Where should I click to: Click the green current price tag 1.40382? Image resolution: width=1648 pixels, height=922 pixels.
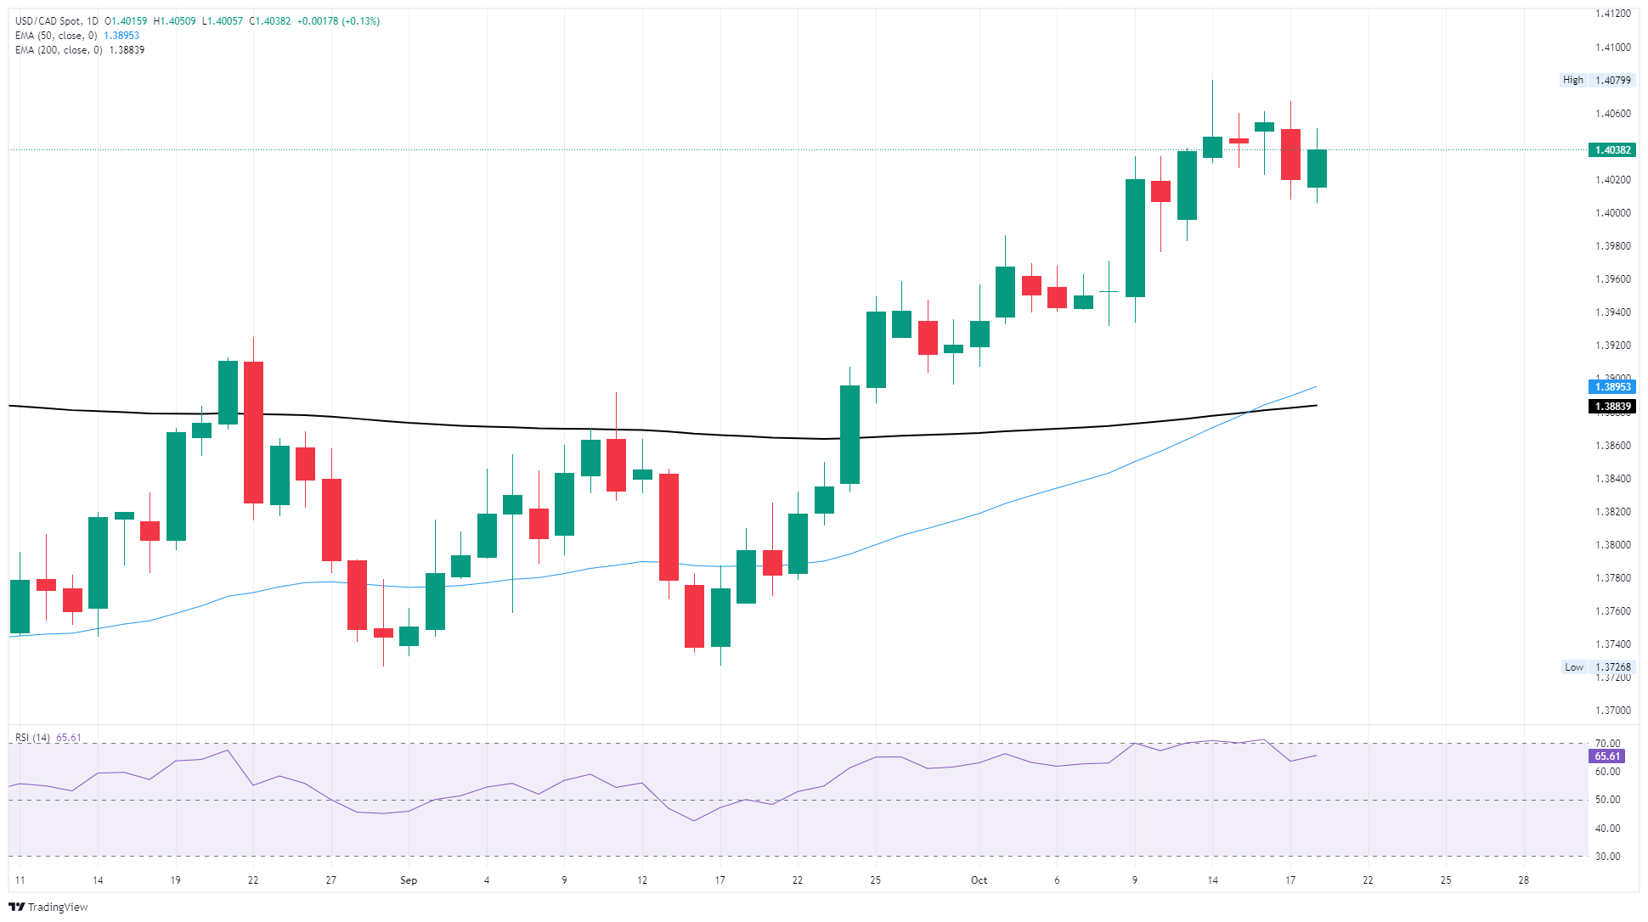coord(1611,150)
